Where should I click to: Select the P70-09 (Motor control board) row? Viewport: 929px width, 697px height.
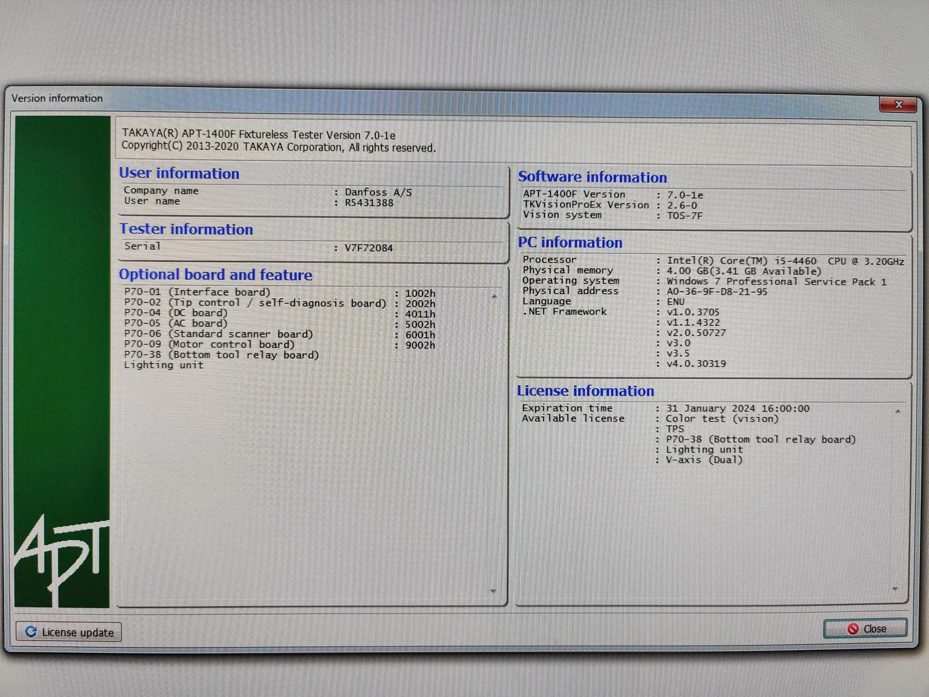click(280, 344)
